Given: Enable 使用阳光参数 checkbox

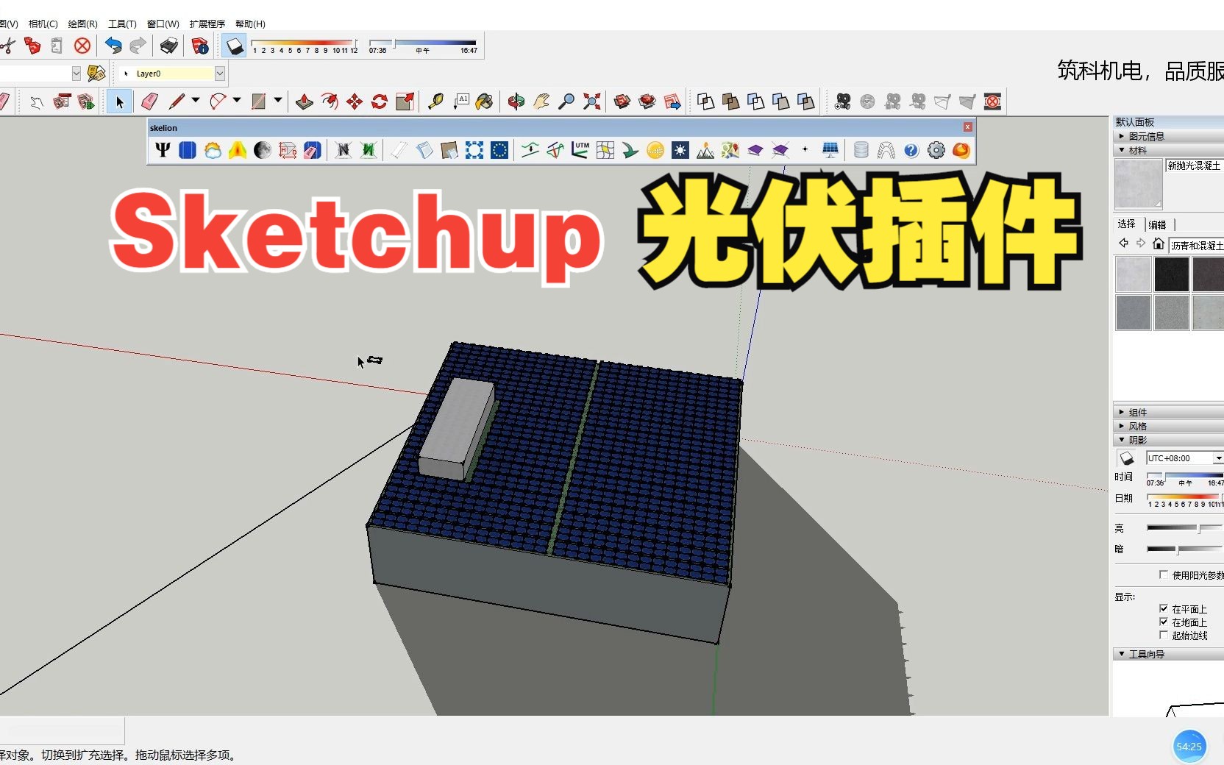Looking at the screenshot, I should pos(1164,574).
